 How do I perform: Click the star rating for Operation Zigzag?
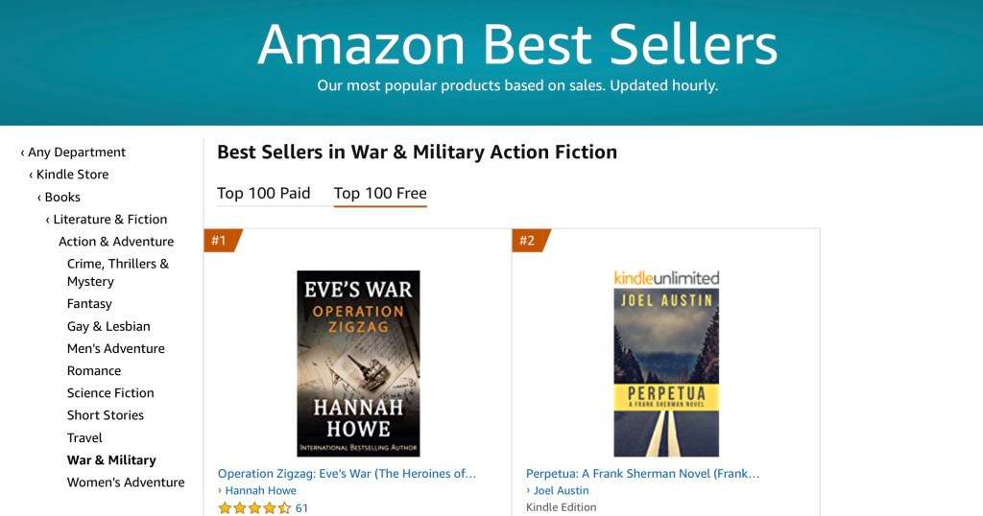(254, 508)
